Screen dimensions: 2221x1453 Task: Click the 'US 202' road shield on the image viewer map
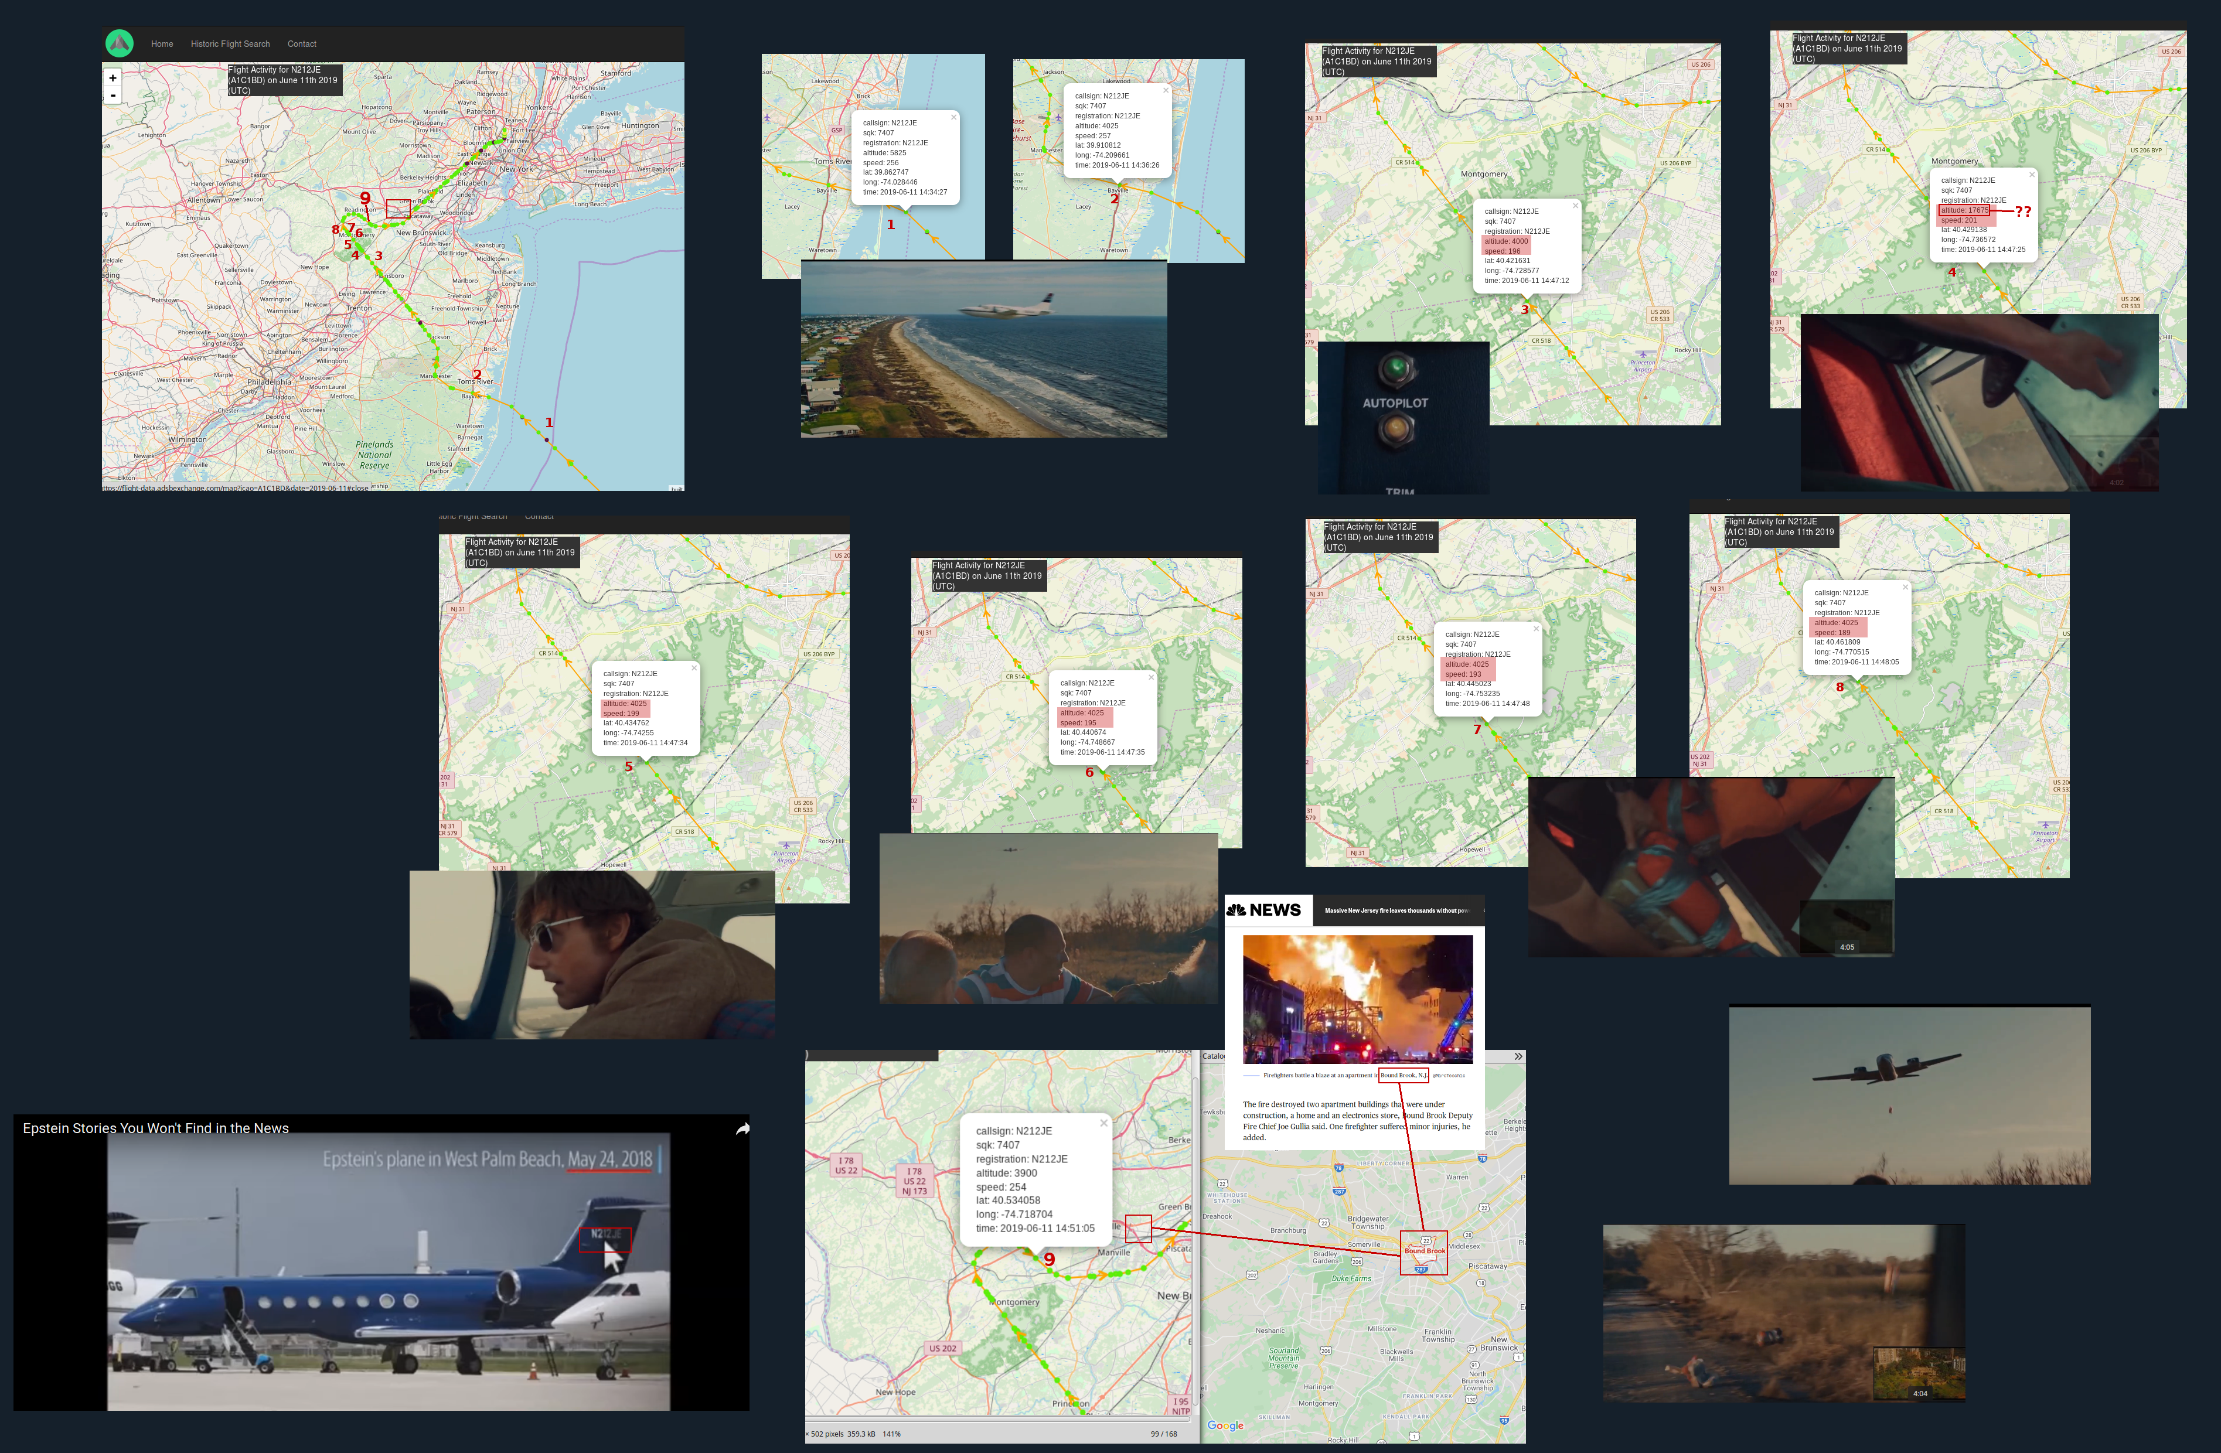click(x=942, y=1349)
